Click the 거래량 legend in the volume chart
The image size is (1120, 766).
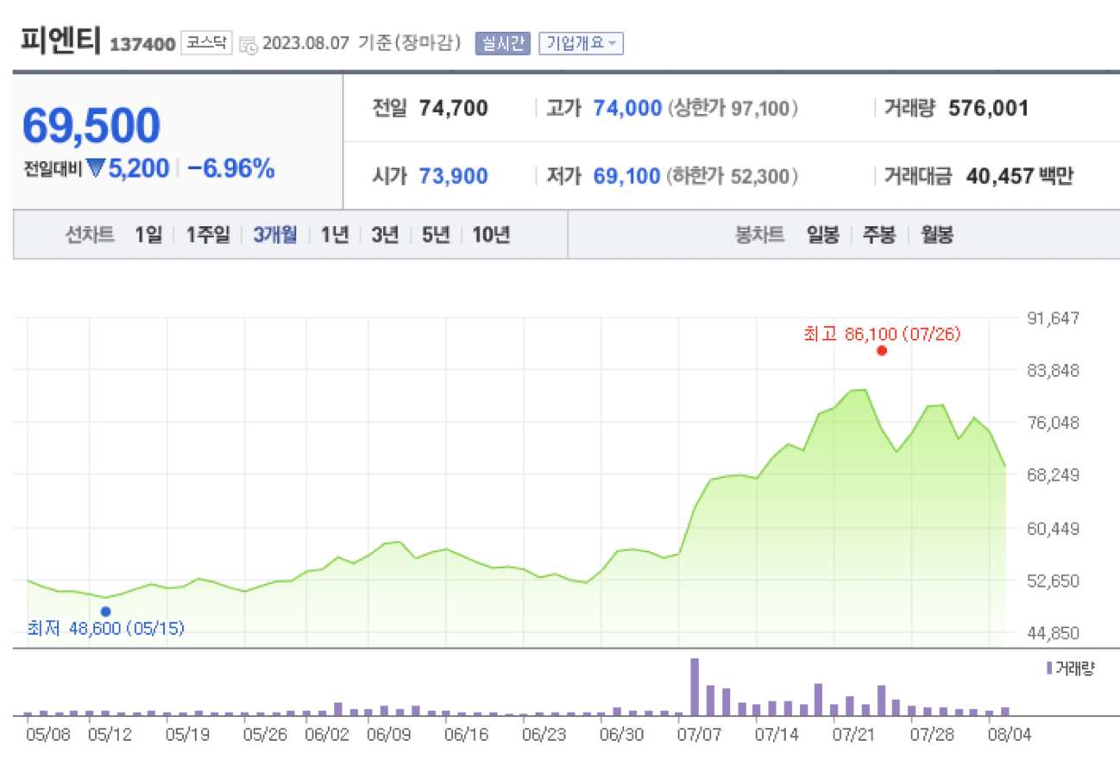pyautogui.click(x=1070, y=669)
